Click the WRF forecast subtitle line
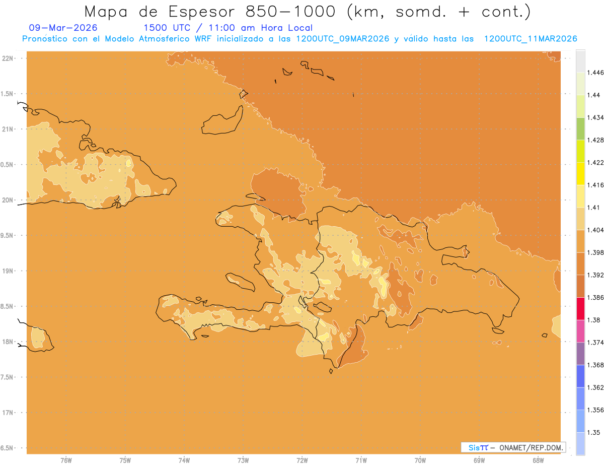 click(x=299, y=39)
